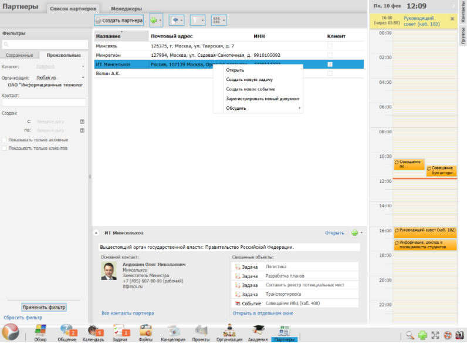467x344 pixels.
Task: Open the Информация, доклад calendar event
Action: click(425, 244)
